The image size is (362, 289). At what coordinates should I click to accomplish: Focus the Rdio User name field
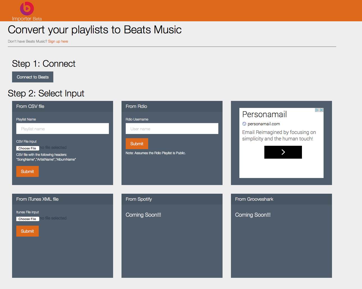[172, 129]
